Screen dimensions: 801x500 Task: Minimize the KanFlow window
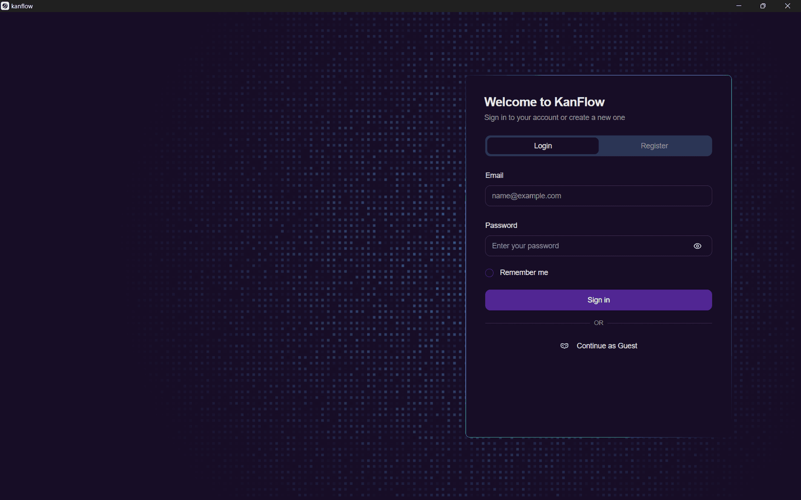[738, 6]
